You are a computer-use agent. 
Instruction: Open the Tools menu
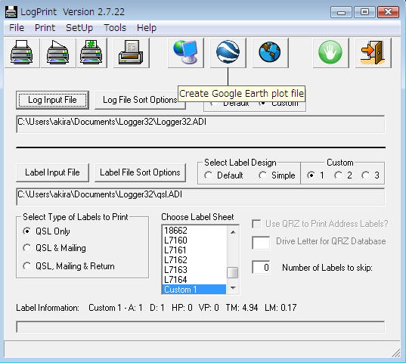[115, 28]
